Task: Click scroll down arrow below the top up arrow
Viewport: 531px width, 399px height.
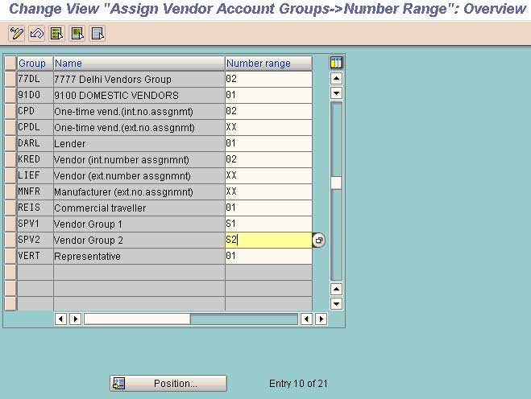Action: point(336,93)
